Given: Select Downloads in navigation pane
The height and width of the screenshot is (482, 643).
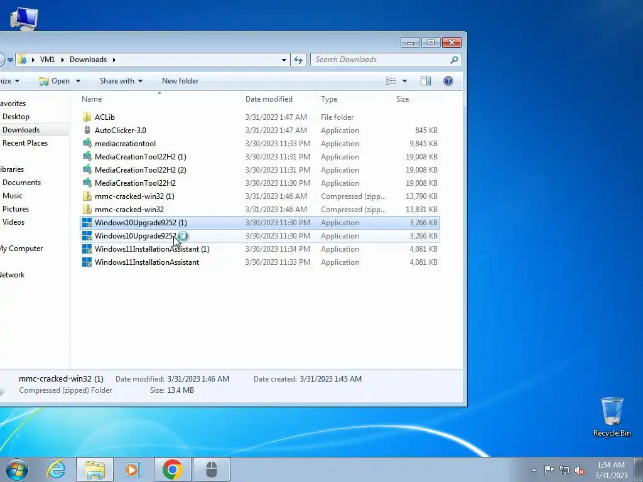Looking at the screenshot, I should click(x=21, y=130).
